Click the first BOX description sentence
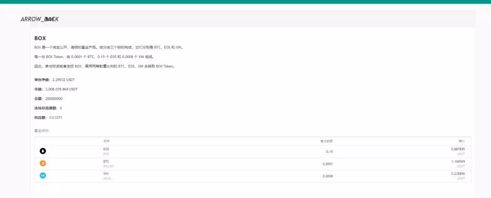 (109, 48)
